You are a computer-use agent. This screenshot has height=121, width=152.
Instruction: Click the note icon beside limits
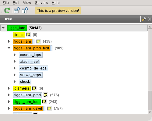click(x=28, y=35)
